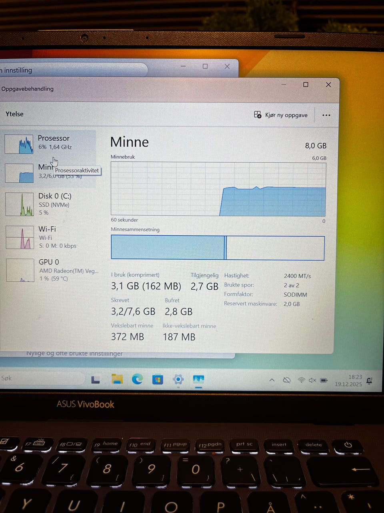Click the 3,1 GB (162 MB) in-use value
This screenshot has width=384, height=513.
pyautogui.click(x=146, y=286)
